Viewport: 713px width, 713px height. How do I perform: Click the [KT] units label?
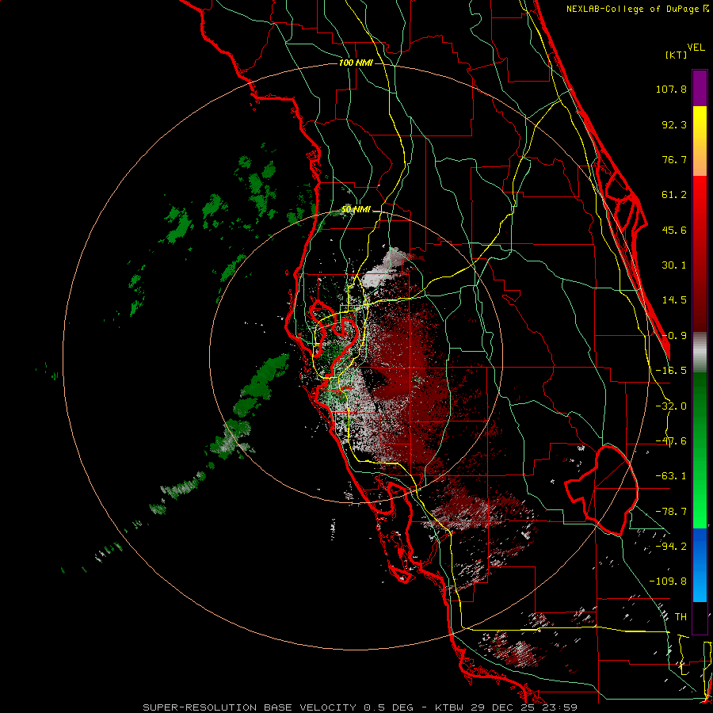tap(675, 55)
